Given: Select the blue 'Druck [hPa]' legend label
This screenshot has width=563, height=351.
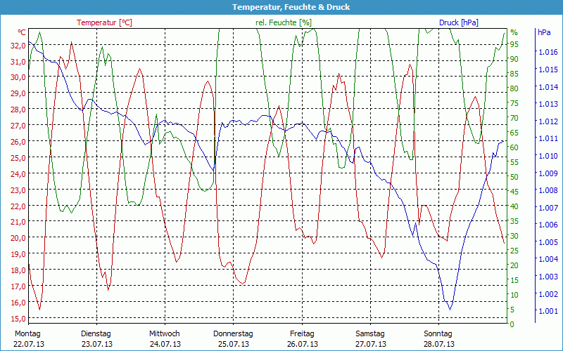Looking at the screenshot, I should tap(459, 22).
